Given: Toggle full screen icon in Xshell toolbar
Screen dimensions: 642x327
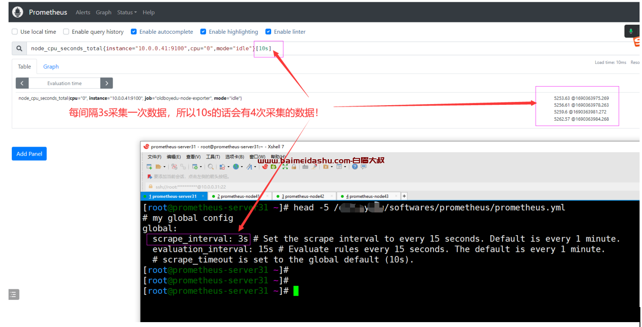Looking at the screenshot, I should 285,167.
